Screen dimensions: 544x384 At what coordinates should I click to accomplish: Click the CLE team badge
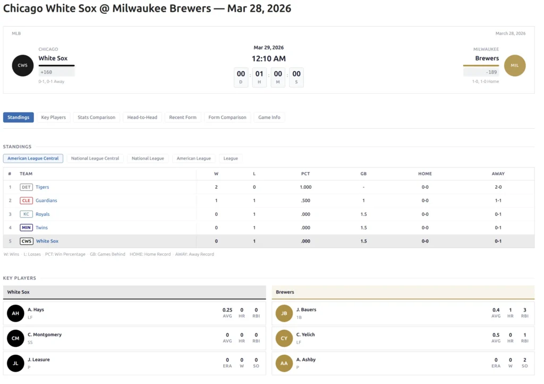coord(26,201)
